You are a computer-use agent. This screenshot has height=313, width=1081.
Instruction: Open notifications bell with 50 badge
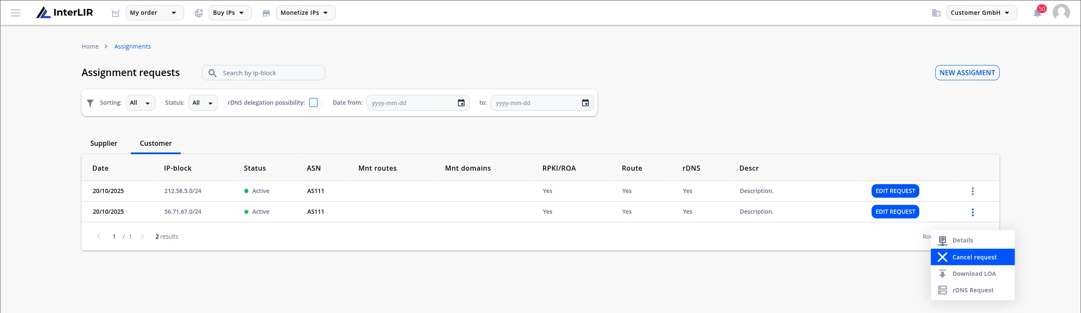pyautogui.click(x=1038, y=12)
